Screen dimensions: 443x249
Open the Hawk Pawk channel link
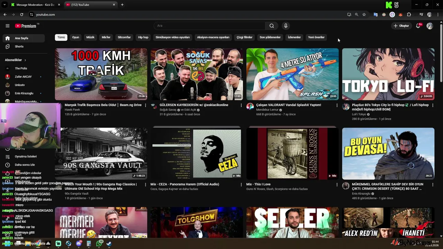point(72,110)
